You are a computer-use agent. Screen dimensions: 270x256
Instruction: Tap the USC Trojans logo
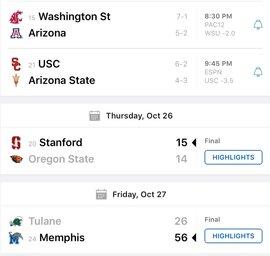pyautogui.click(x=16, y=64)
